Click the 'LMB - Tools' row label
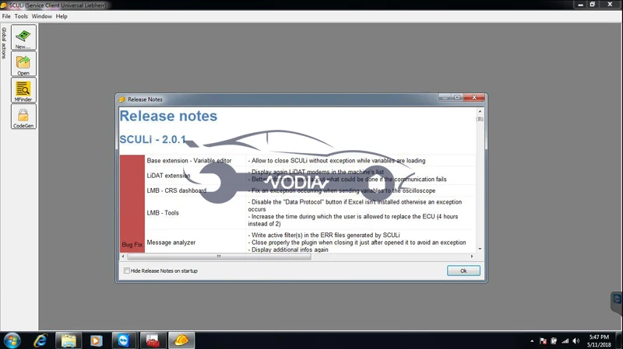 click(163, 213)
